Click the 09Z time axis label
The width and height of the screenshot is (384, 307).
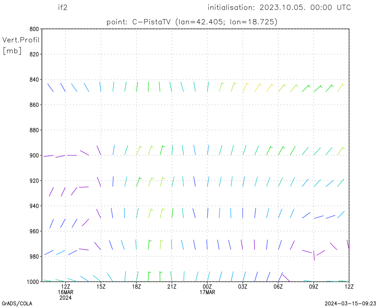pos(313,286)
